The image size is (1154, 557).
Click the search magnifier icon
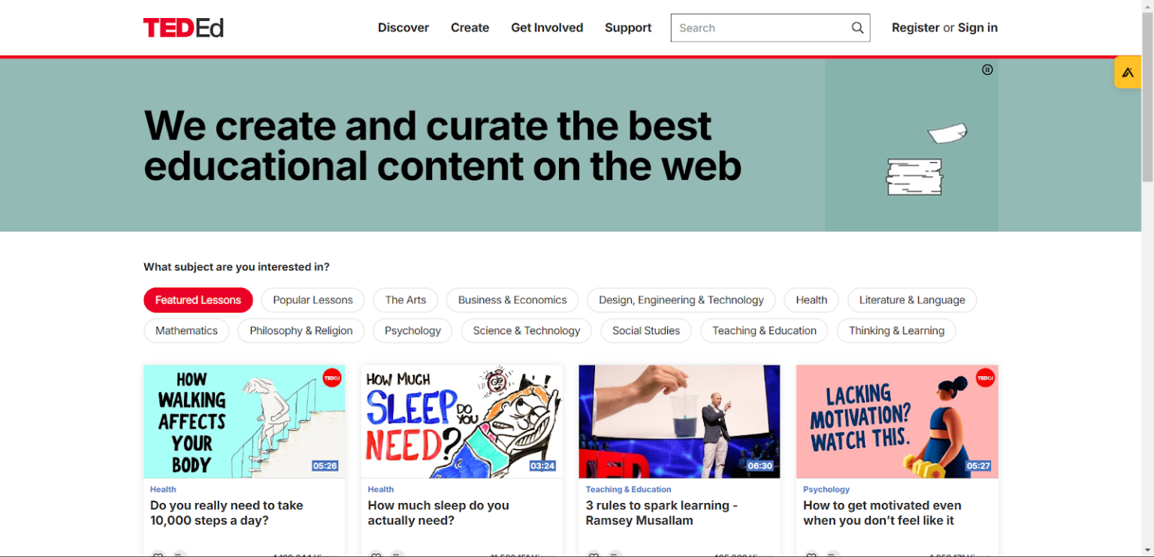click(856, 28)
